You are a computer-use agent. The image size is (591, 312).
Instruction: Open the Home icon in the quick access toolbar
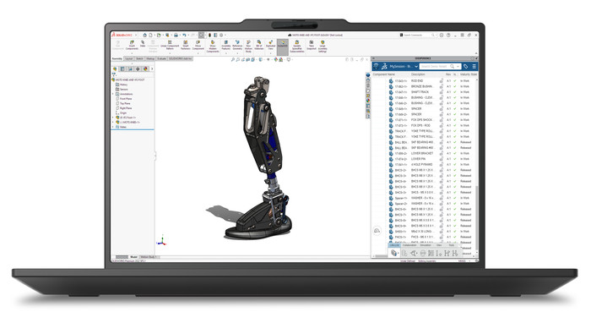point(144,35)
